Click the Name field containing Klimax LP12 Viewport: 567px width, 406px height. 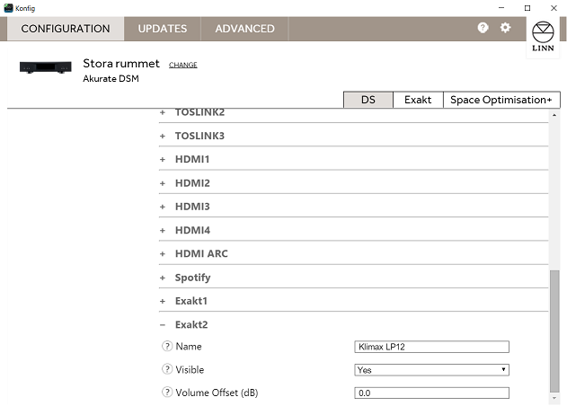tap(432, 347)
